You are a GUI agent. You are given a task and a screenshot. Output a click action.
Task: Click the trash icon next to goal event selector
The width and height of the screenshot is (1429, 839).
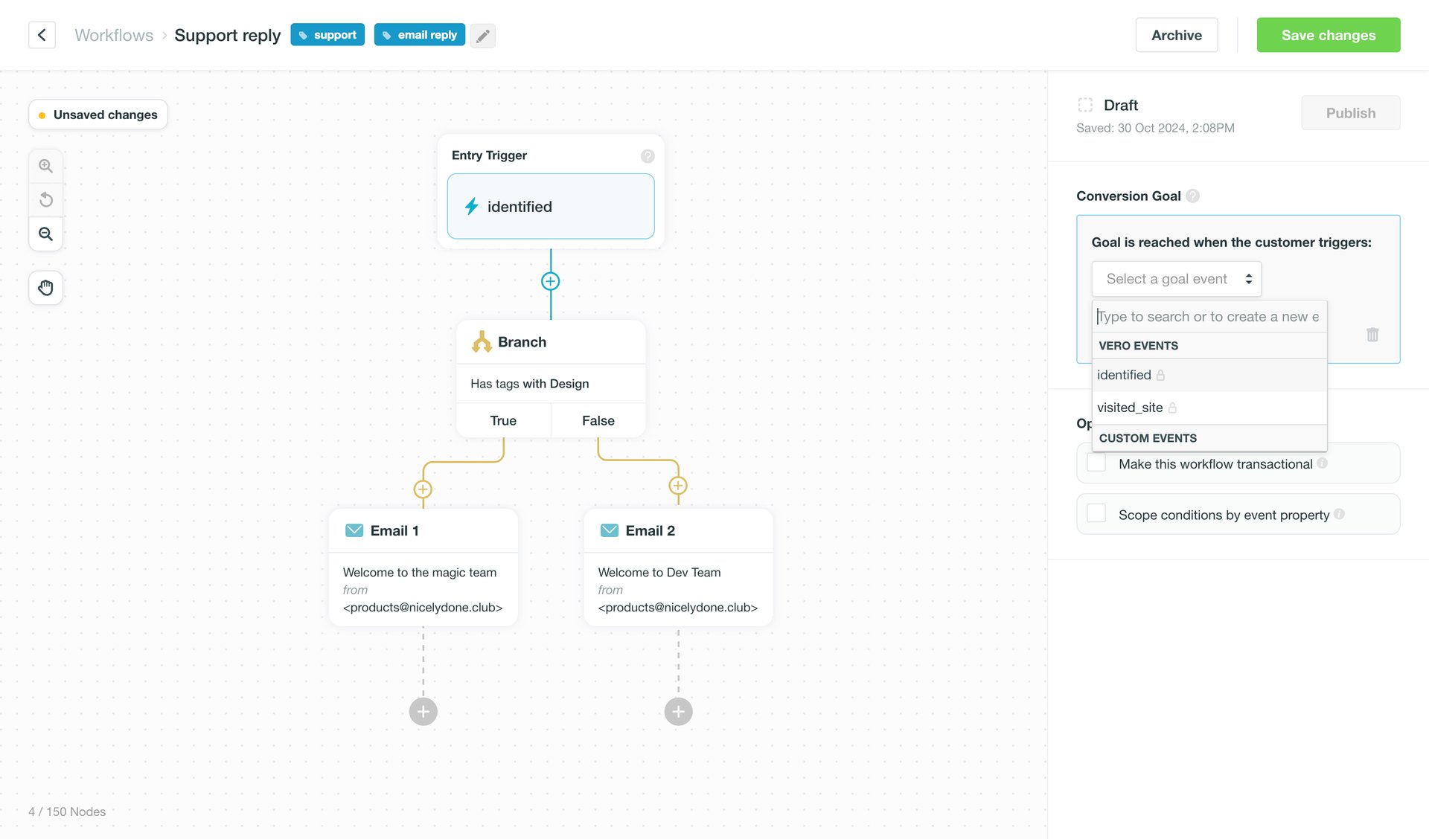tap(1372, 335)
